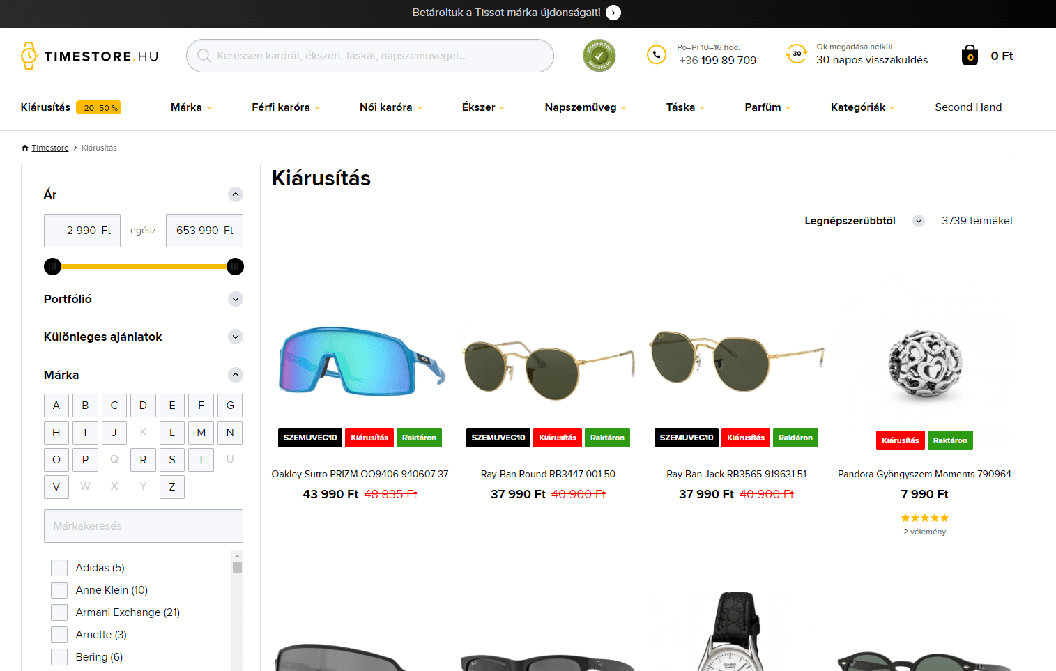
Task: Check the Adidas (5) brand checkbox
Action: coord(59,568)
